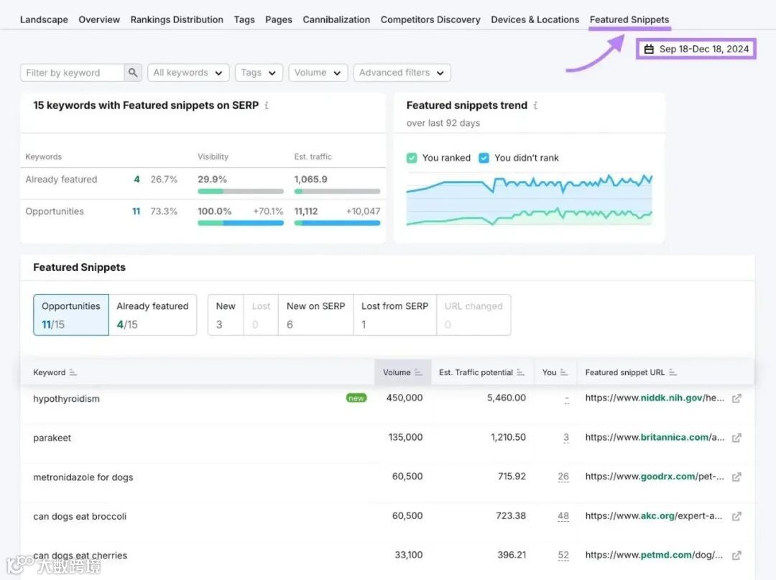776x580 pixels.
Task: Open the Sep 18-Dec 18, 2024 date picker
Action: click(x=696, y=49)
